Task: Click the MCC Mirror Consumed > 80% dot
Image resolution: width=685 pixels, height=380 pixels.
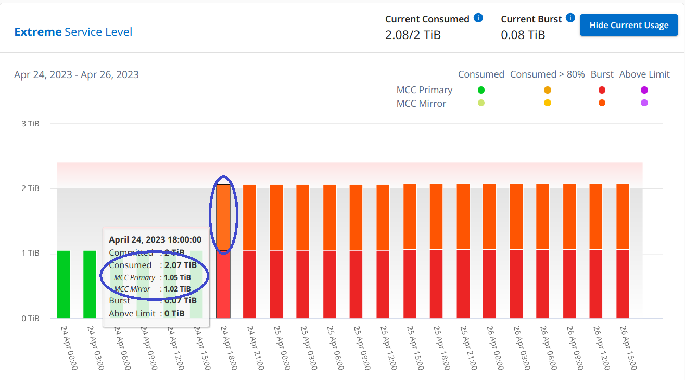Action: coord(547,103)
